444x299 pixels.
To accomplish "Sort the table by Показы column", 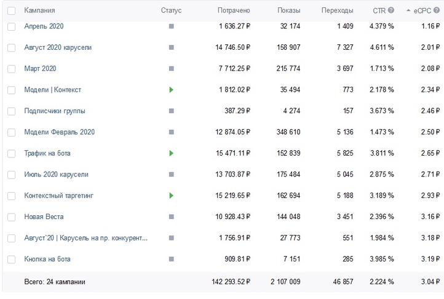I will tap(288, 10).
